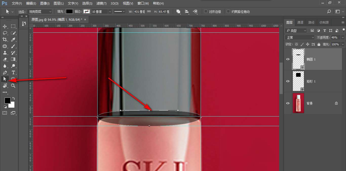Select the Eyedropper tool
This screenshot has width=346, height=171.
point(13,40)
